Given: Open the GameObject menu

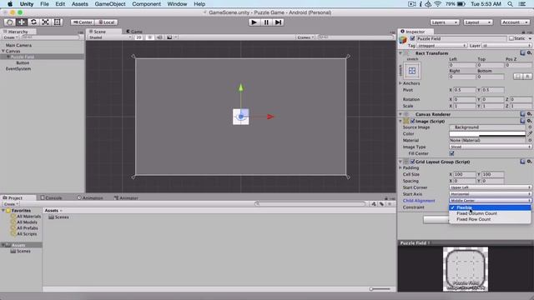Looking at the screenshot, I should 110,4.
